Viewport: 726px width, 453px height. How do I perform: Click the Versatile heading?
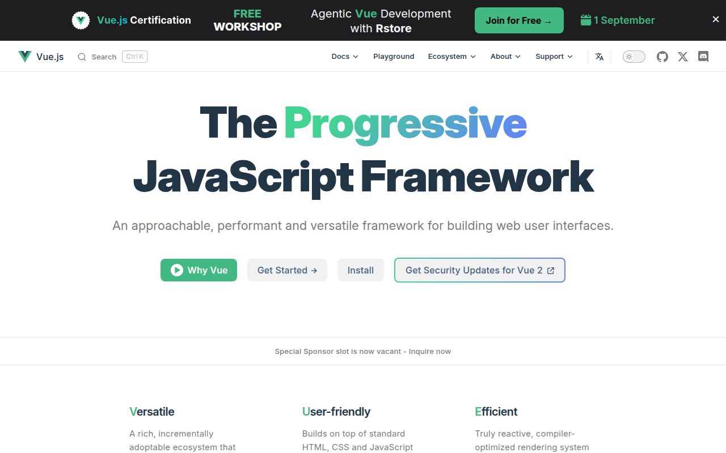(152, 412)
